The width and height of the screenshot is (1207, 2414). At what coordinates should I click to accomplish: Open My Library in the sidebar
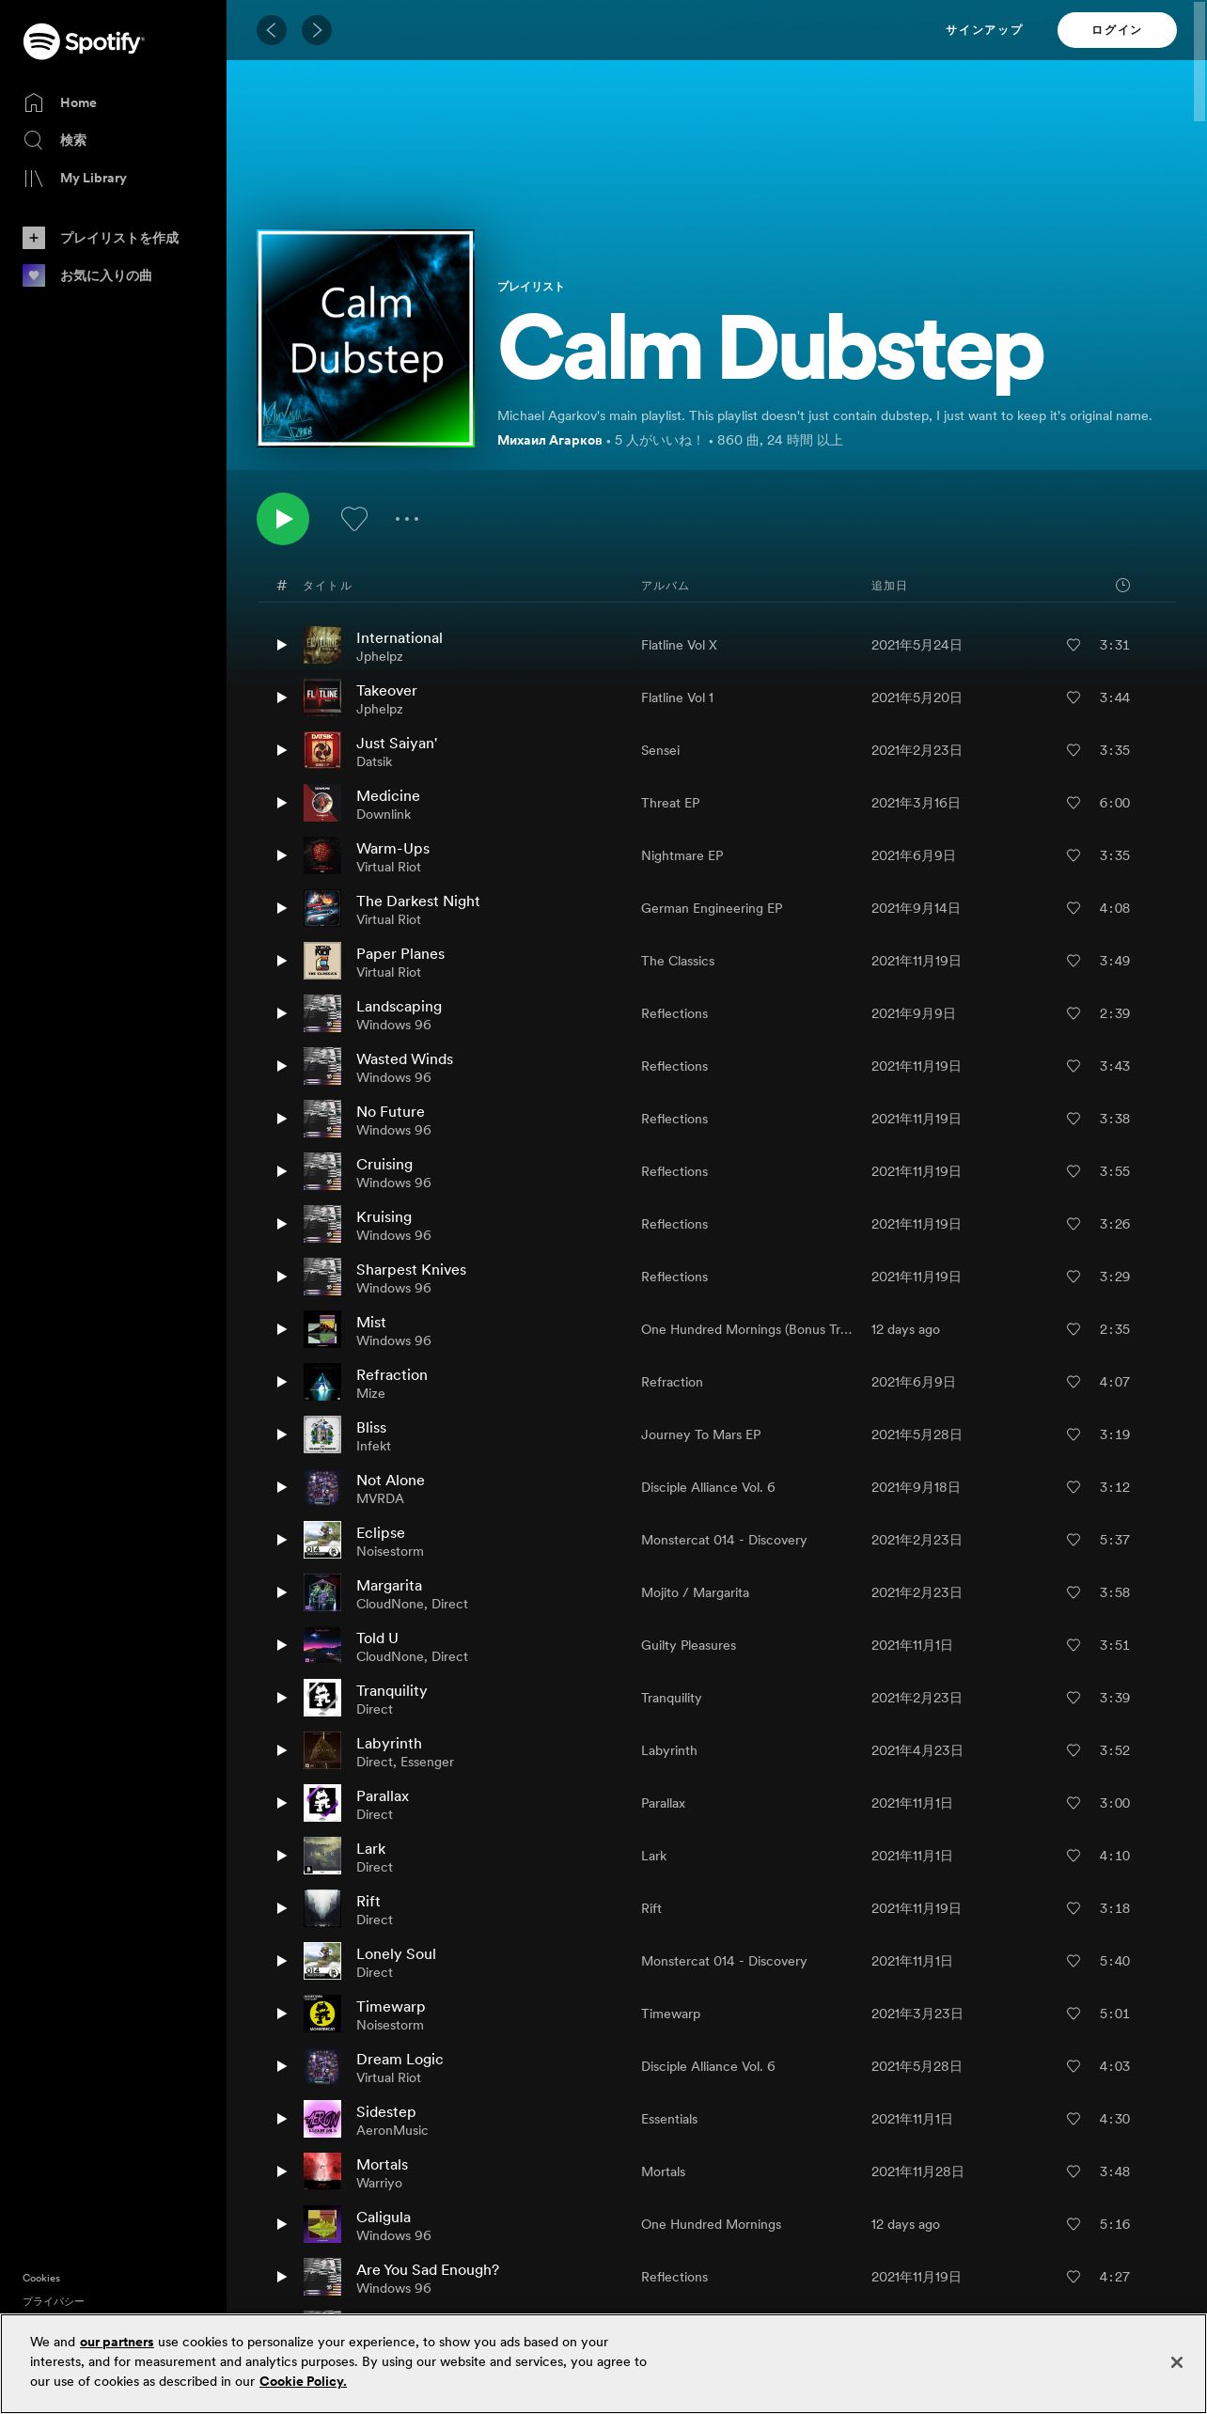point(75,178)
